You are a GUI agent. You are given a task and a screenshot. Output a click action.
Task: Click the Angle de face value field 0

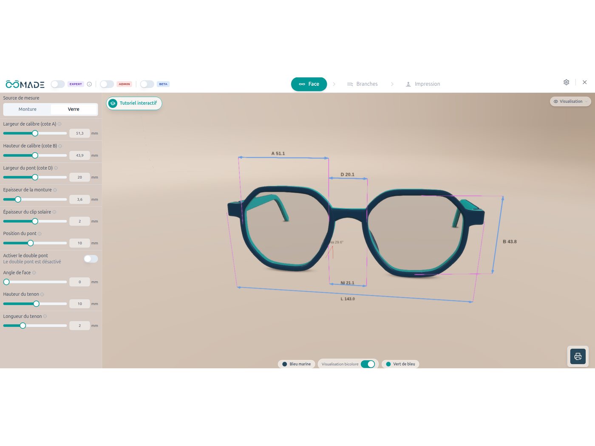tap(79, 282)
